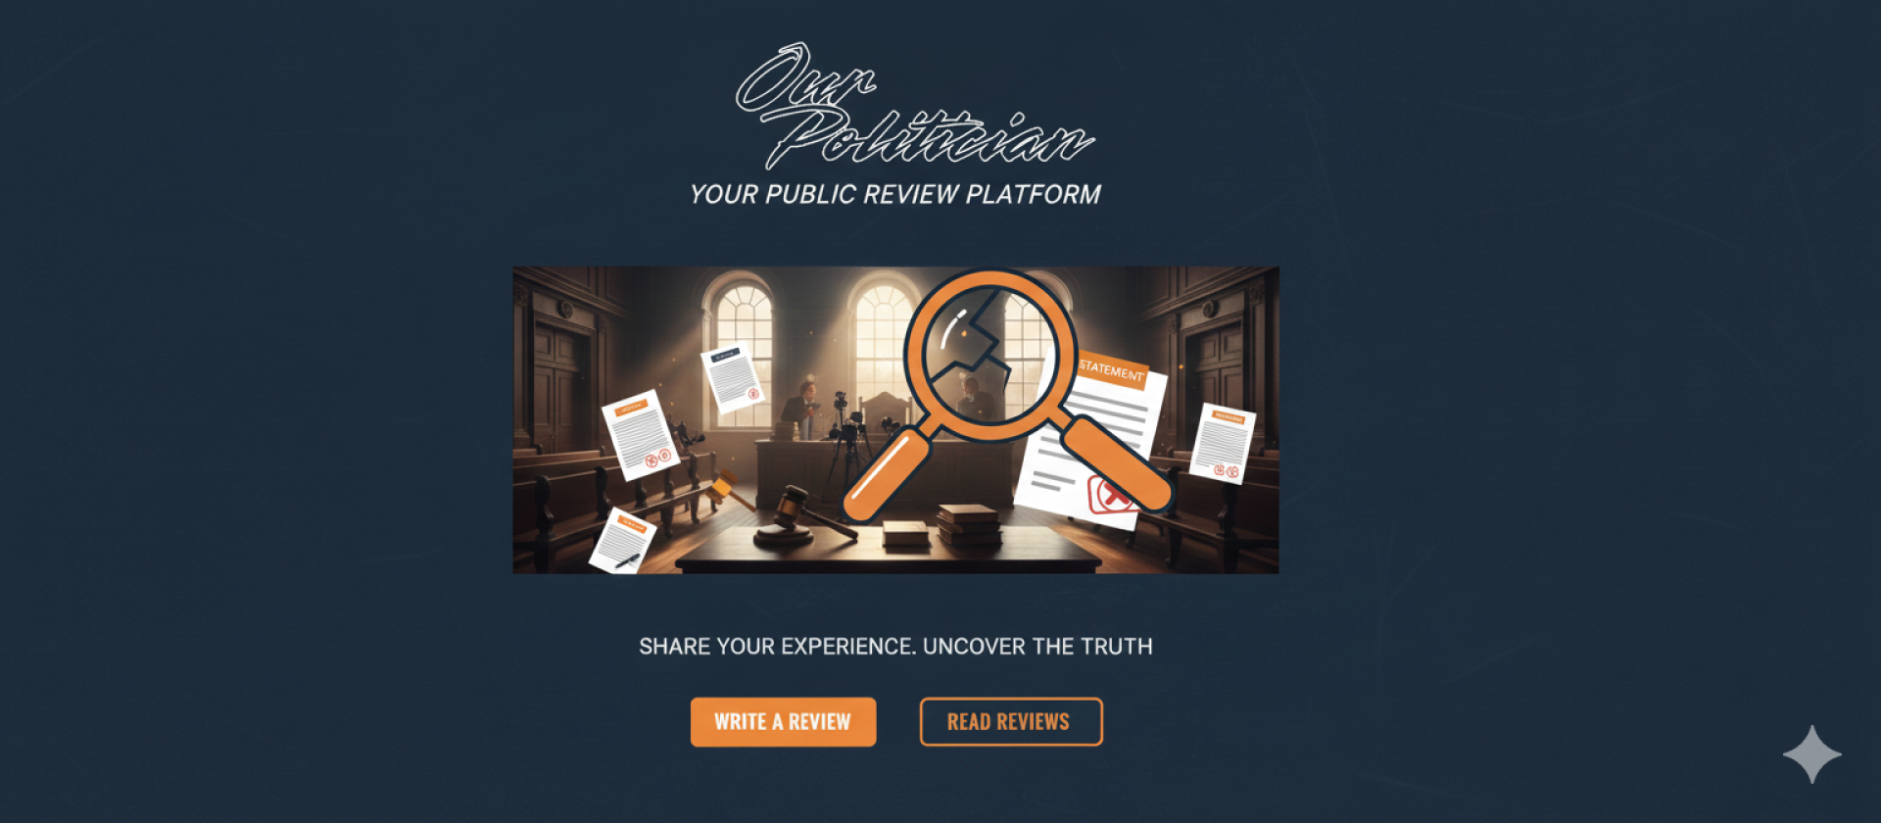
Task: Click the floating document at far right
Action: point(1222,444)
